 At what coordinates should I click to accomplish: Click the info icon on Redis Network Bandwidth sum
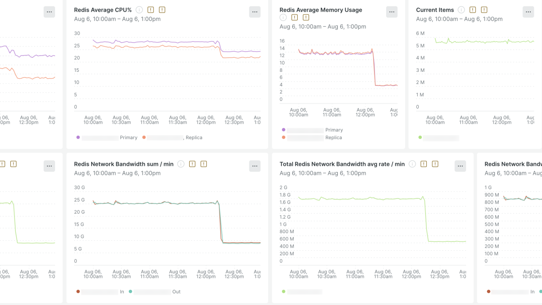[x=181, y=164]
